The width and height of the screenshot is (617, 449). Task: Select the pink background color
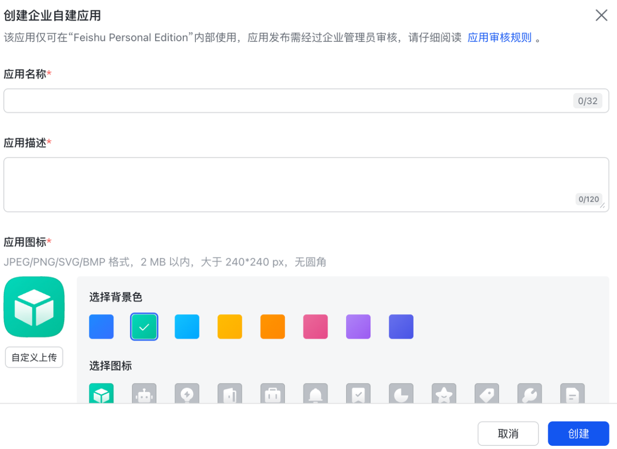point(316,327)
